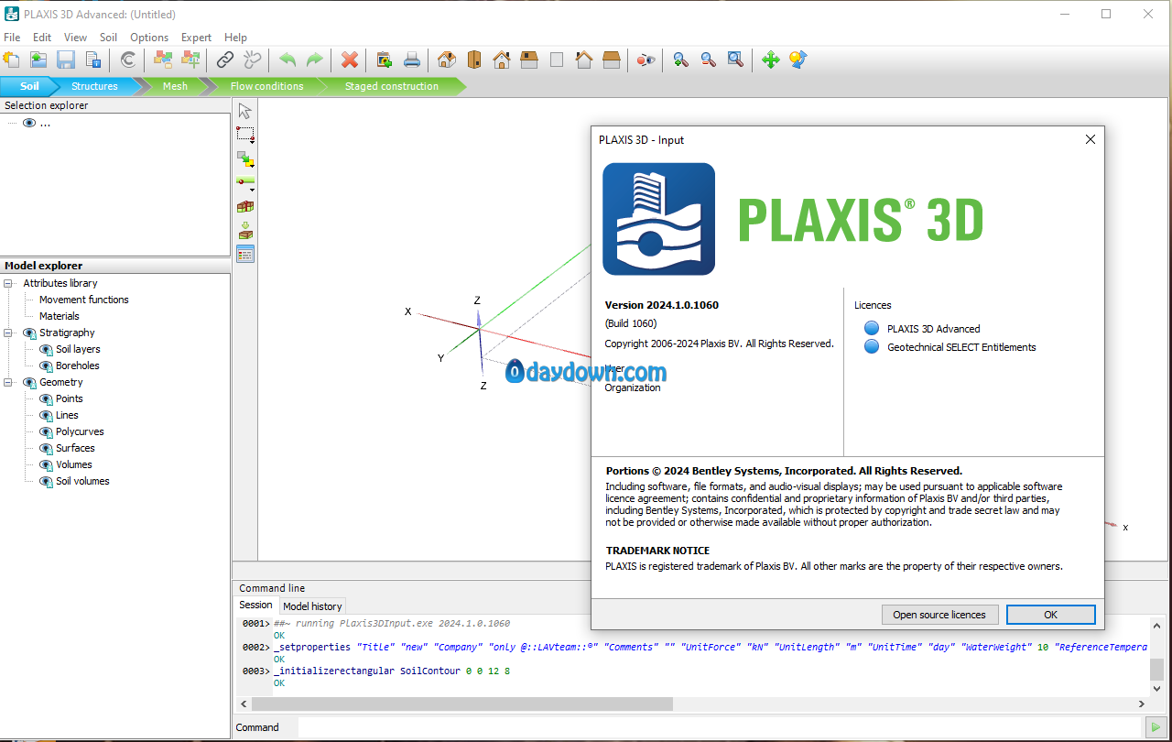
Task: Toggle visibility of Surfaces
Action: tap(46, 448)
